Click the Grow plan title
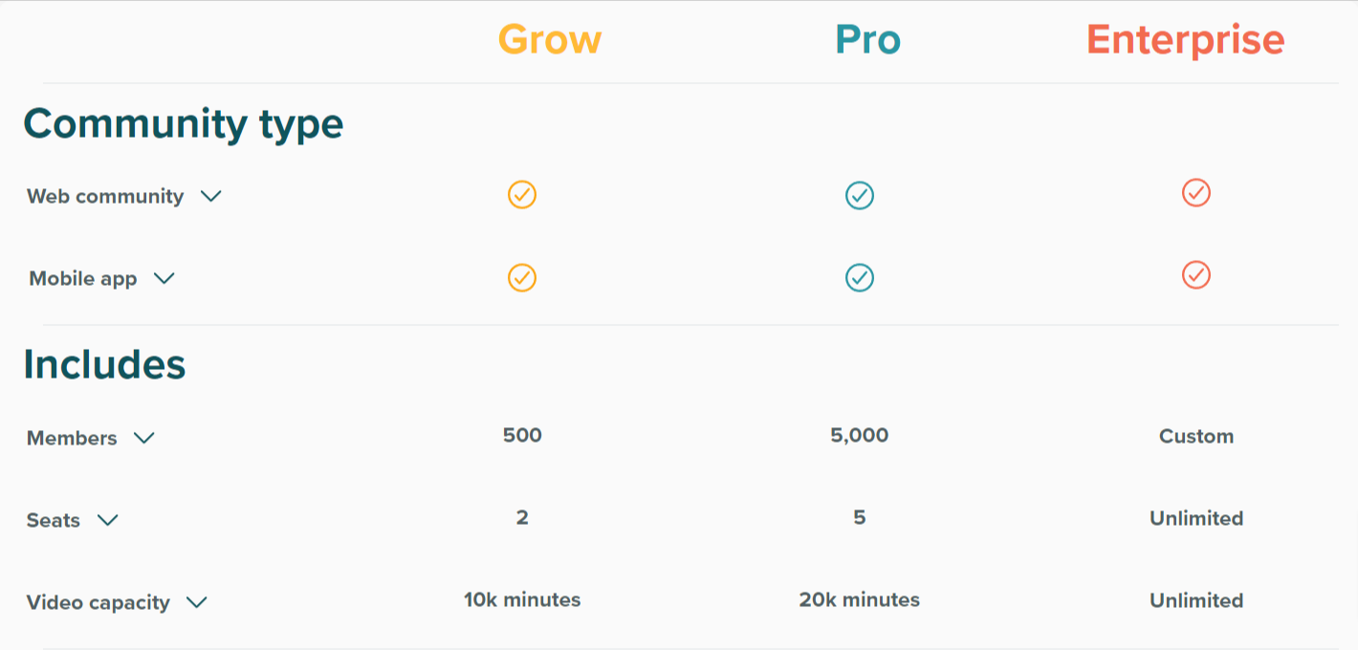This screenshot has height=650, width=1358. [549, 39]
